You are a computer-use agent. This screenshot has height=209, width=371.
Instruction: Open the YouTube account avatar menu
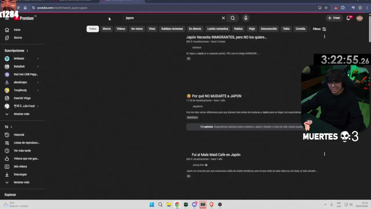(359, 18)
